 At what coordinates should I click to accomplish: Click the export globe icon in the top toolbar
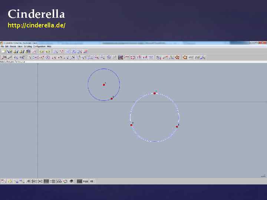pos(28,51)
